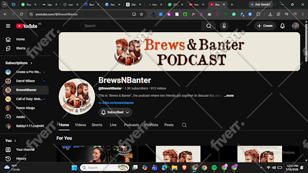Open the YouTube hamburger guide menu
Viewport: 308px width, 173px height.
pos(8,26)
